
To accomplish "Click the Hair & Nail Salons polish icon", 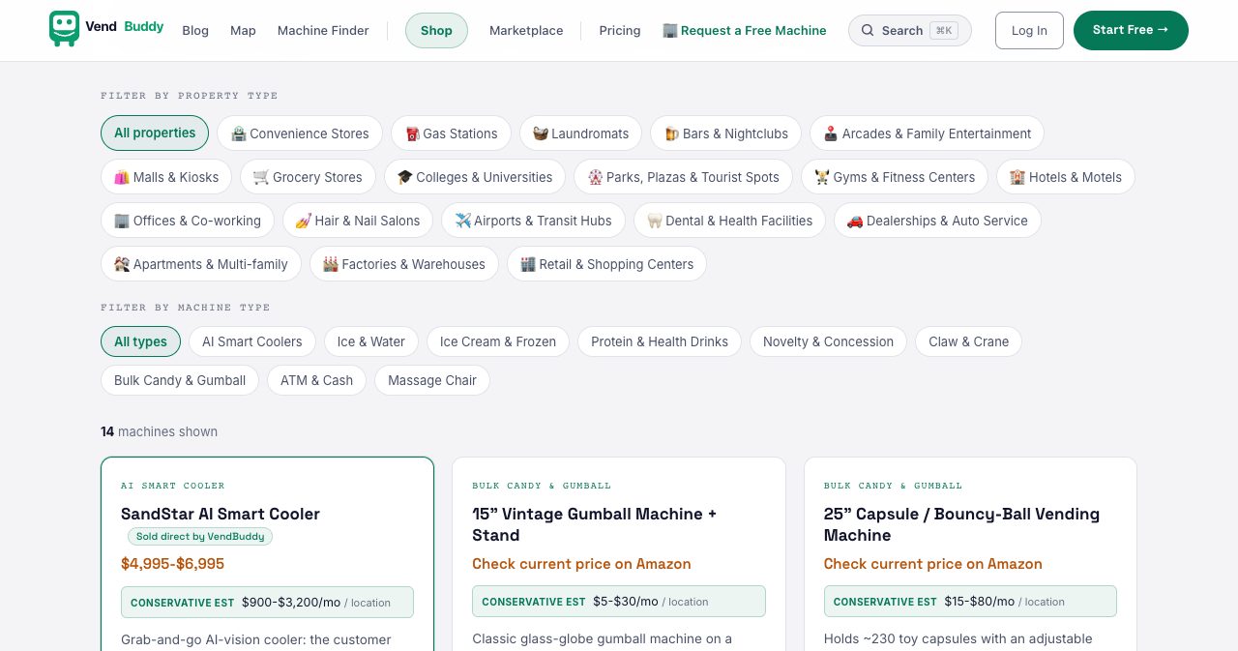I will coord(304,221).
